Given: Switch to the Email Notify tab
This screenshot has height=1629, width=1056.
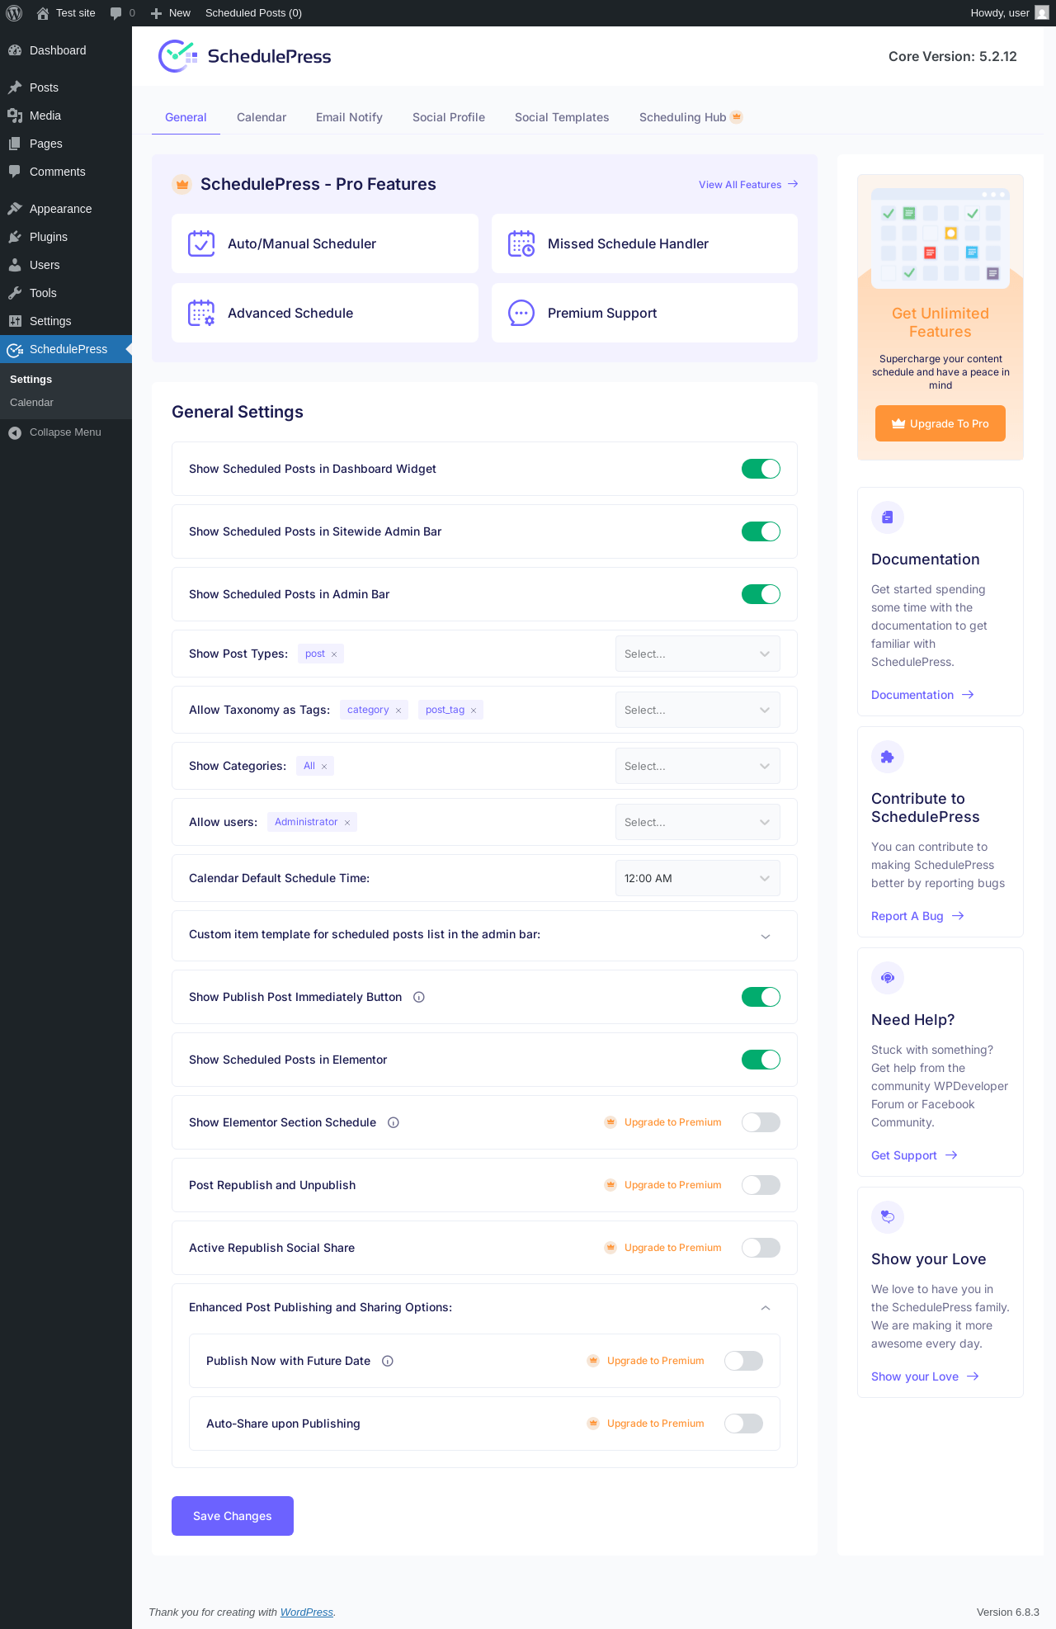Looking at the screenshot, I should (x=349, y=117).
